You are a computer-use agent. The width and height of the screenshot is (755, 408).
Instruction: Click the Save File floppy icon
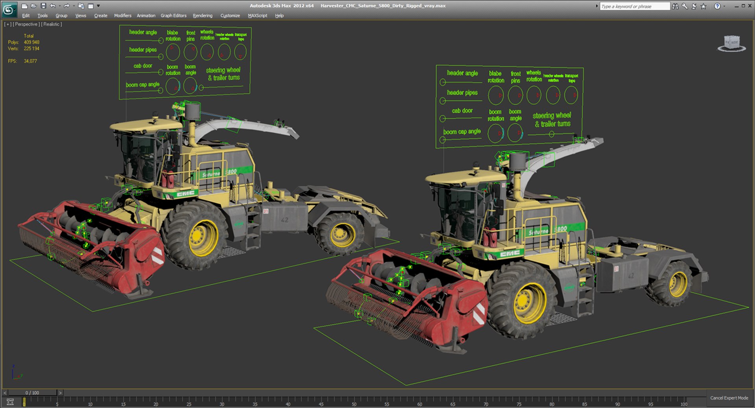point(43,6)
